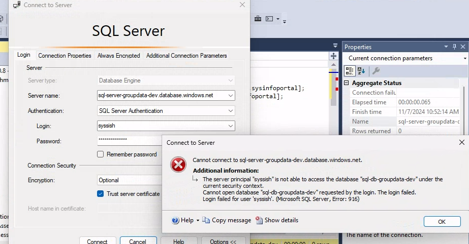Open document tab list dropdown arrow
This screenshot has width=469, height=244.
pyautogui.click(x=335, y=46)
